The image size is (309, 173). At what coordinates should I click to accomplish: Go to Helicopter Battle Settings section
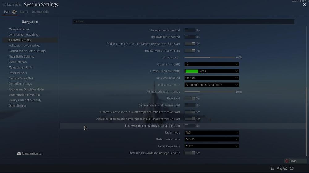pos(24,46)
